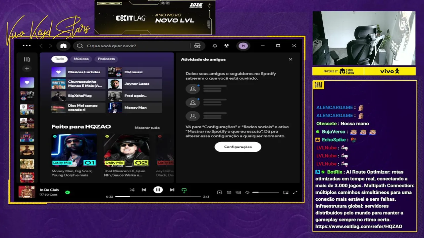Open 'Disc Mel campo grande rj' tile
The image size is (424, 238).
pyautogui.click(x=78, y=108)
